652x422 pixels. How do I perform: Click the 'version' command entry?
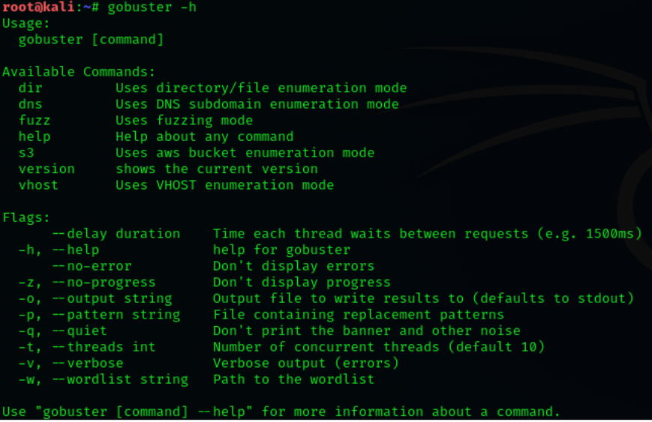click(x=47, y=169)
